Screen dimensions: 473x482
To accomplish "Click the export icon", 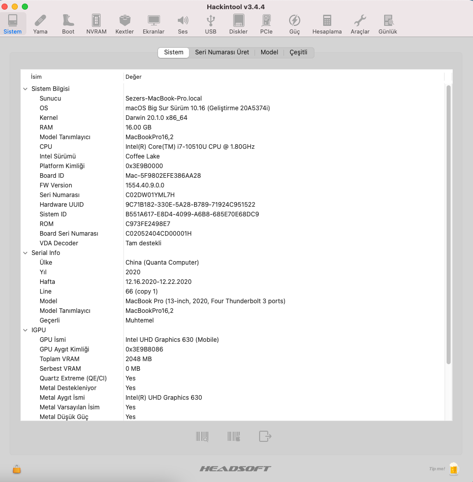I will 265,436.
